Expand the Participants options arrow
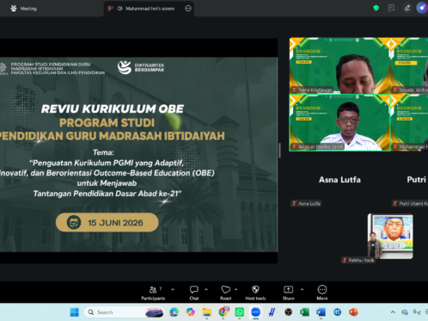Screen dimensions: 428x321 coord(173,289)
